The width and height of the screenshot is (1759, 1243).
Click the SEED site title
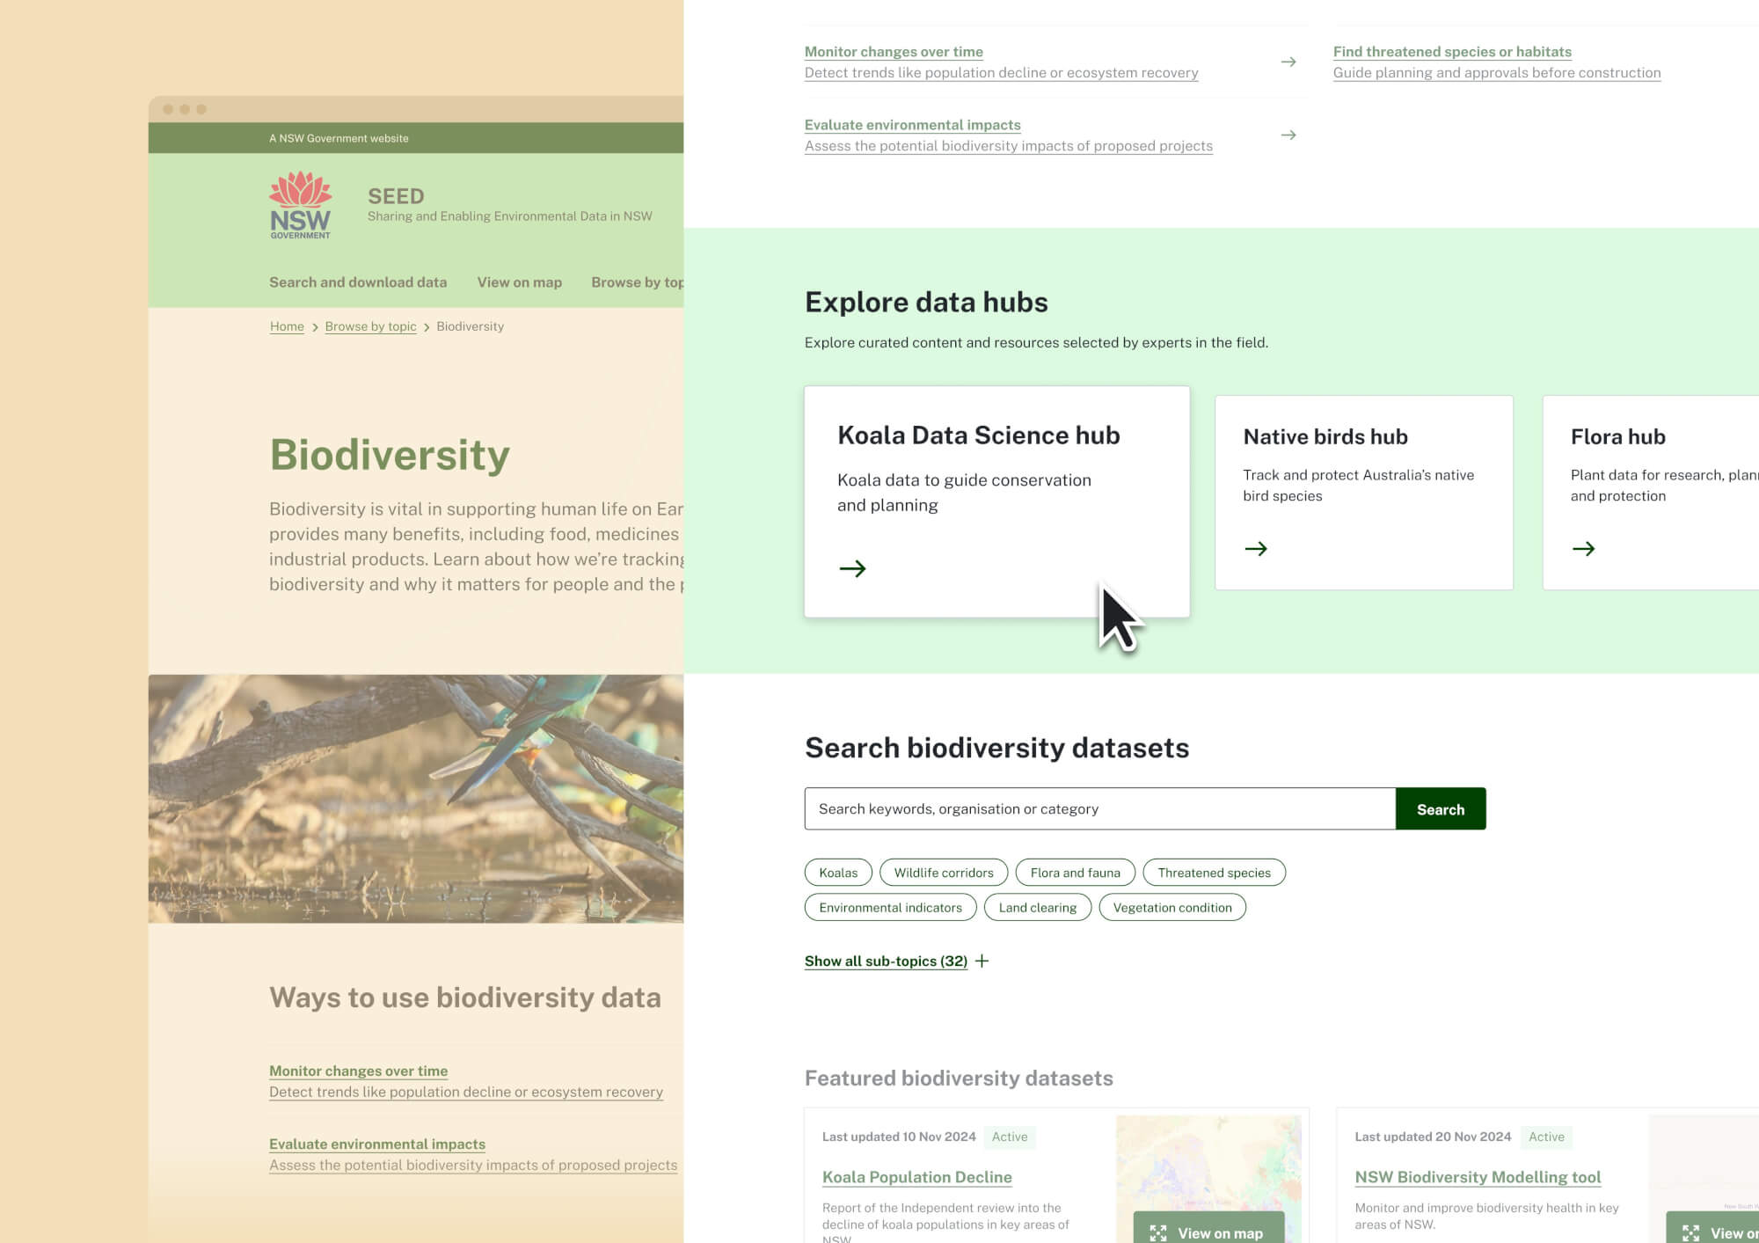click(396, 196)
